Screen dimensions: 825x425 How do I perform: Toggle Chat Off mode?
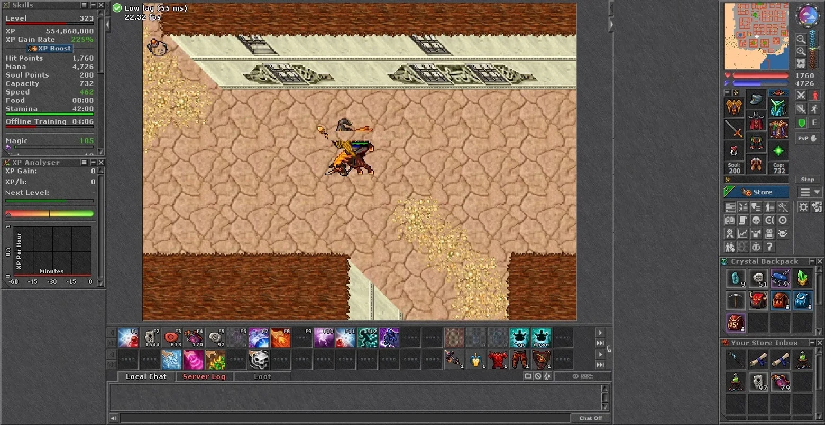591,418
